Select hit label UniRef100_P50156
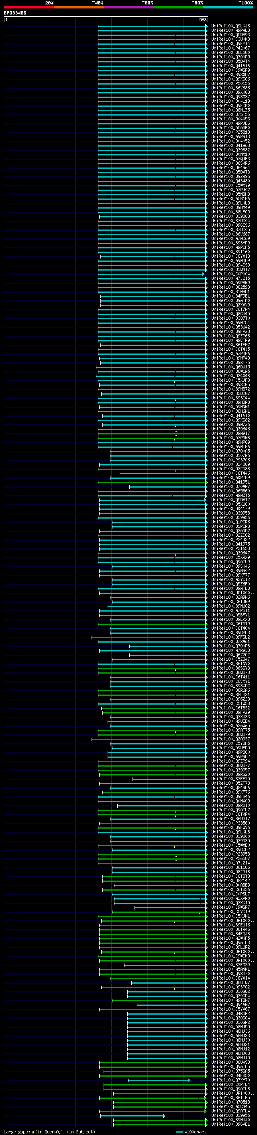Screen dimensions: 257x1135 click(230, 84)
